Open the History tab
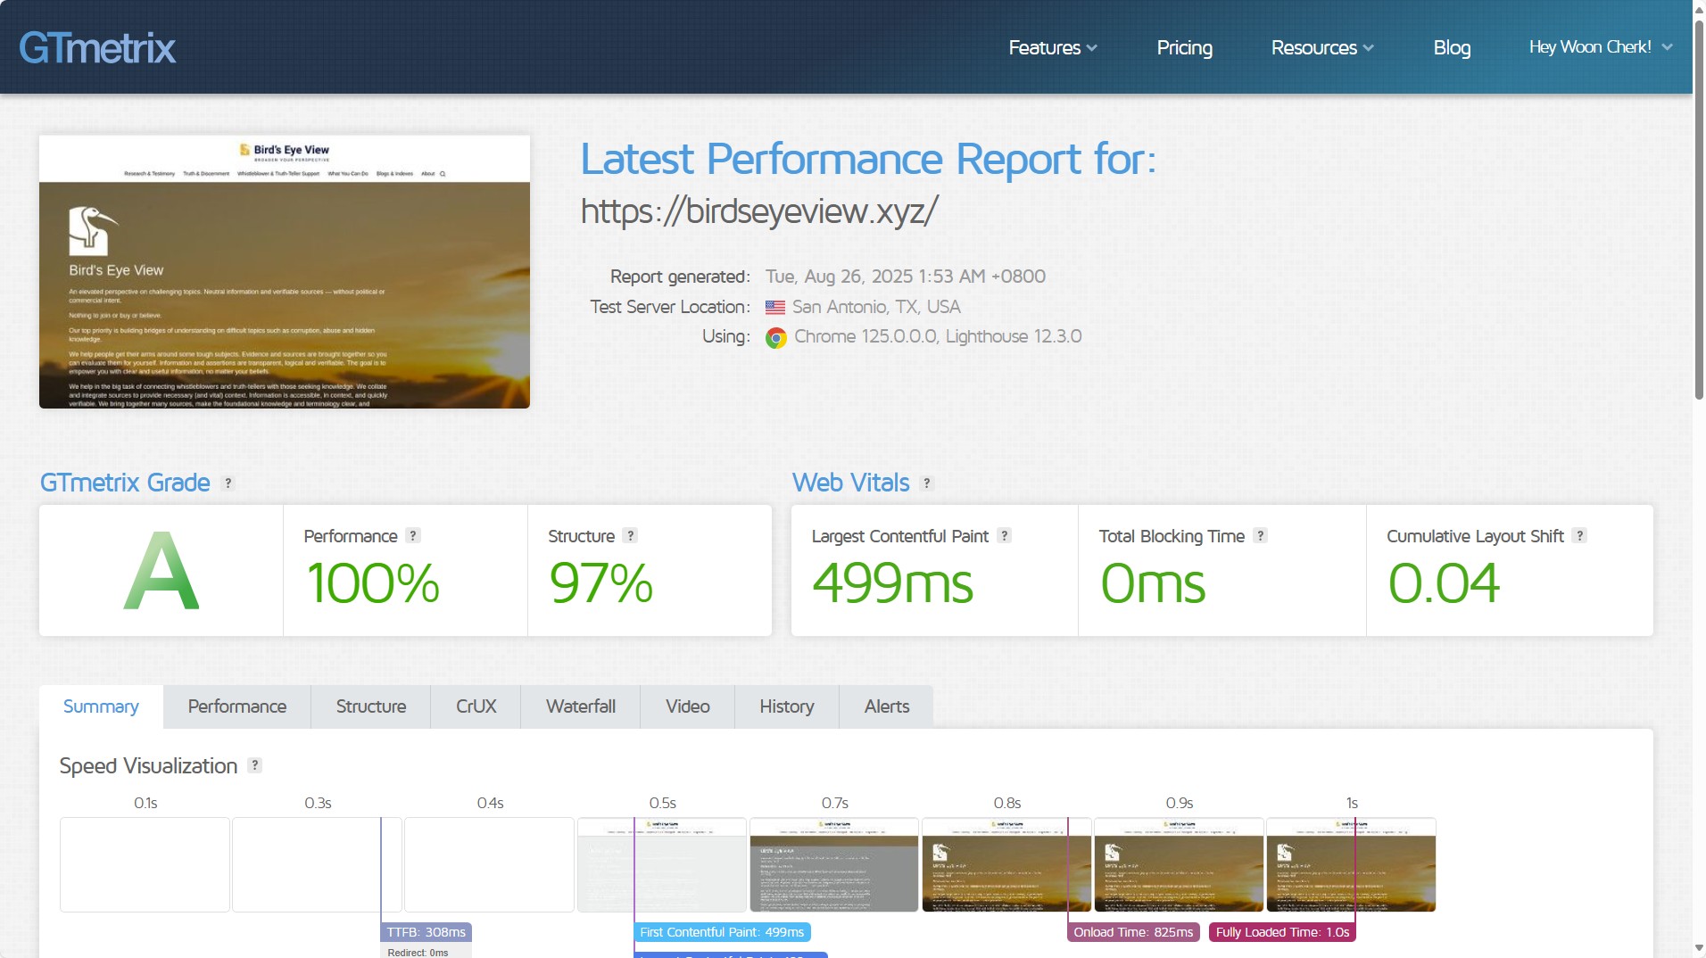1706x958 pixels. (787, 706)
